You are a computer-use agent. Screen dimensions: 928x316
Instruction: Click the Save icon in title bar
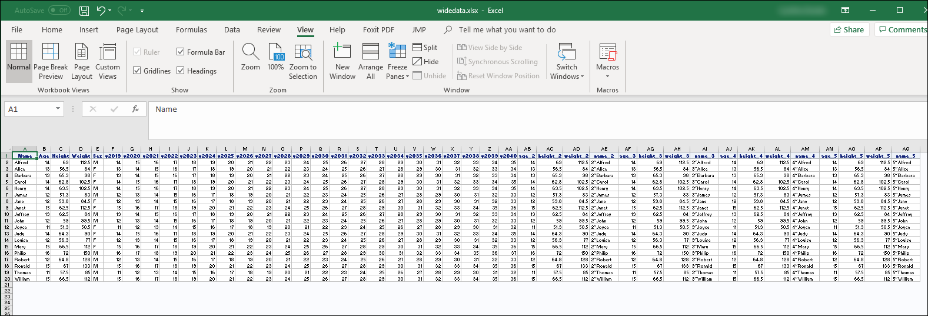point(84,11)
